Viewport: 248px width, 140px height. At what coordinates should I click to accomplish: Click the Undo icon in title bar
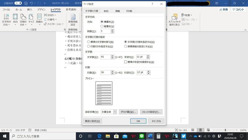tap(32, 3)
